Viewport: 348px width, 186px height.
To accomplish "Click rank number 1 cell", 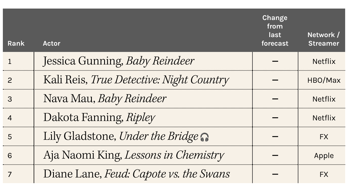I will (10, 62).
